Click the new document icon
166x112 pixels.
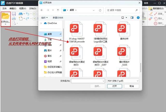tap(21, 18)
